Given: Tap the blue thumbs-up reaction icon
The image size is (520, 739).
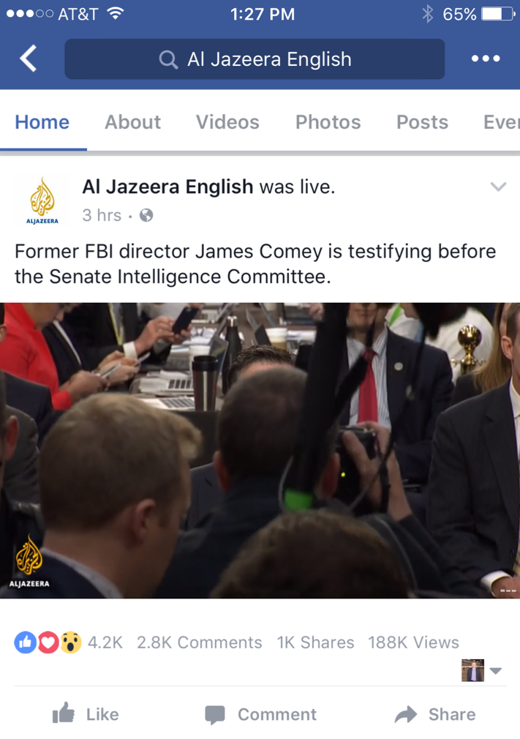Looking at the screenshot, I should coord(26,642).
